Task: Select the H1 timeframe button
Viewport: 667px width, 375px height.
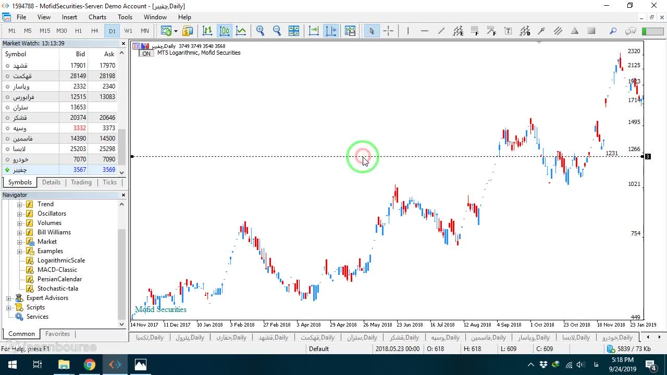Action: coord(78,31)
